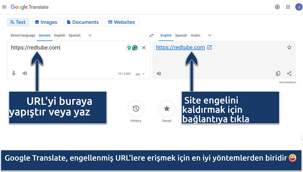Click the green Grammarly icon

pos(135,48)
